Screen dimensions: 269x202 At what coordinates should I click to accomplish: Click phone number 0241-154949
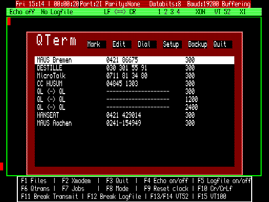coord(123,123)
